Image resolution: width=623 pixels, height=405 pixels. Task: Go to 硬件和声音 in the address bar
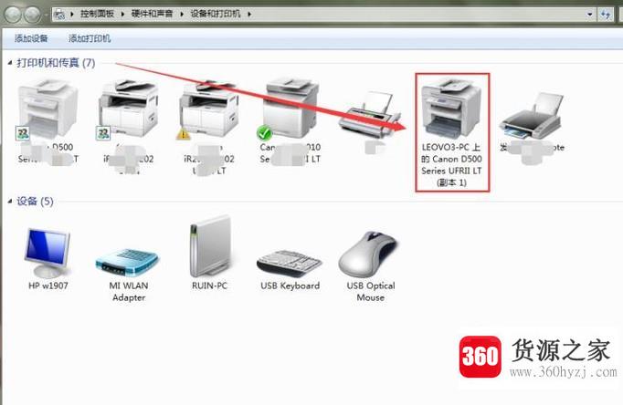(152, 14)
